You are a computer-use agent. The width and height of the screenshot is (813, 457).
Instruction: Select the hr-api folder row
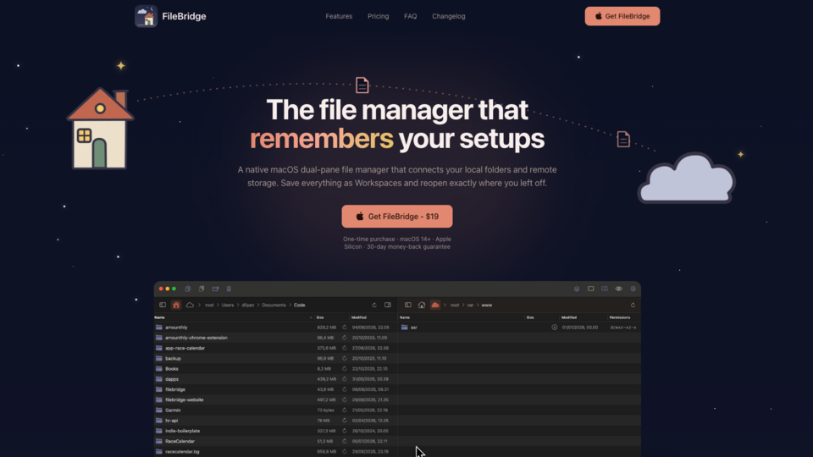[x=276, y=421]
